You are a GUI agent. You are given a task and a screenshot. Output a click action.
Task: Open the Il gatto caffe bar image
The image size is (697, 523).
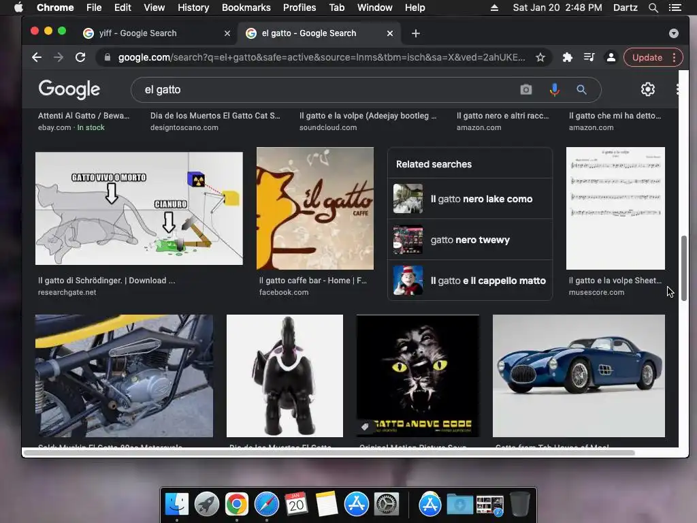click(315, 208)
